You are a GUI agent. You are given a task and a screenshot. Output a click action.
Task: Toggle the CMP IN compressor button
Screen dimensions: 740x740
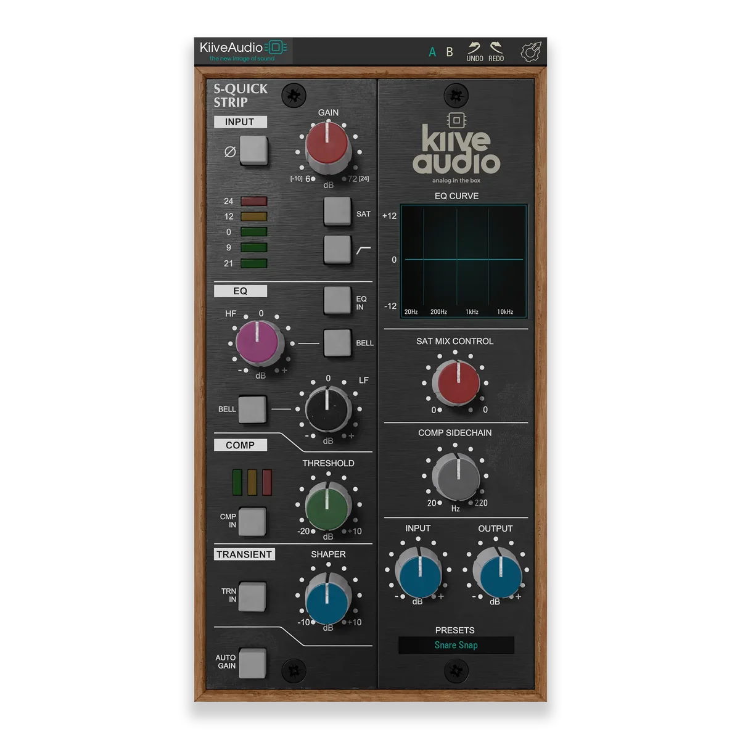pyautogui.click(x=252, y=522)
